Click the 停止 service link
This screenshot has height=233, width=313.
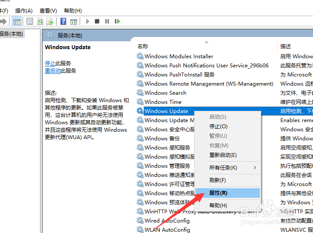pyautogui.click(x=50, y=63)
